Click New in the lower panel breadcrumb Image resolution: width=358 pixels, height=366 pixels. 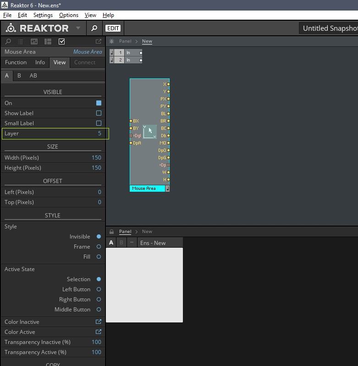tap(147, 232)
